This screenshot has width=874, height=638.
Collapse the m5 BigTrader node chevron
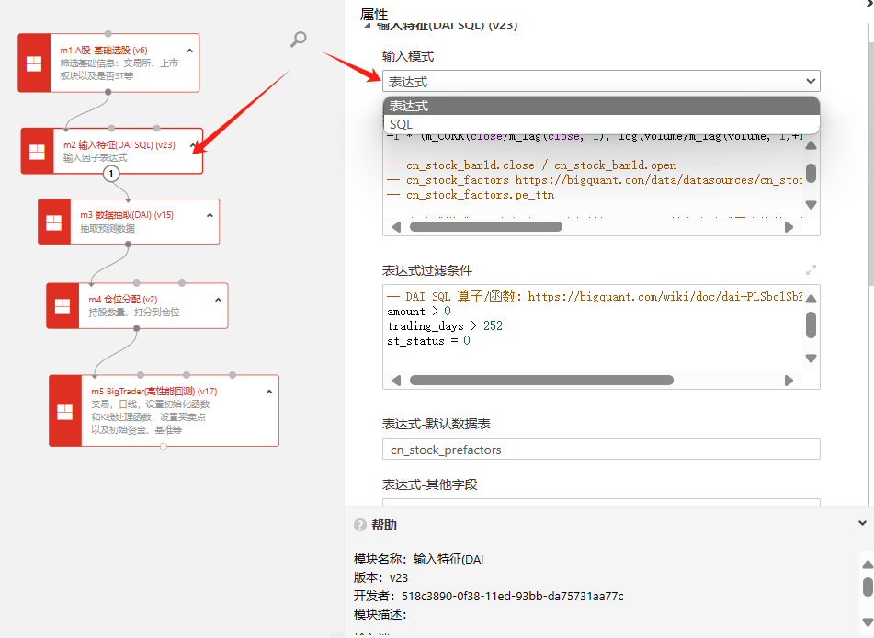[x=269, y=392]
